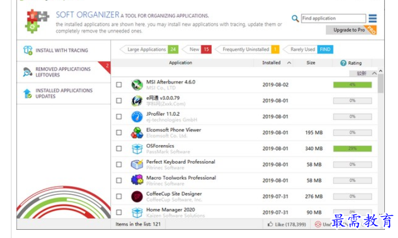Click the MSI Afterburner app icon
This screenshot has height=238, width=398.
[137, 85]
